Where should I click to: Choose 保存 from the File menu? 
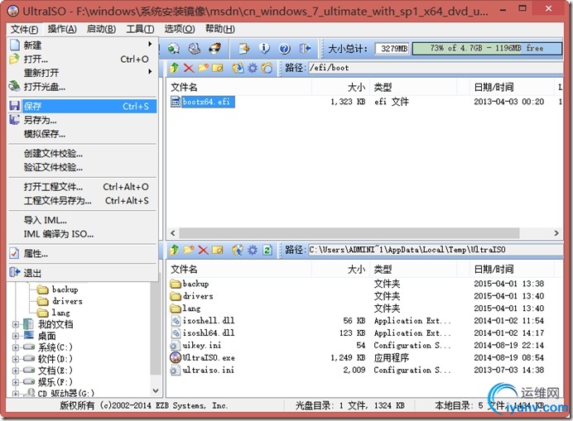point(83,106)
